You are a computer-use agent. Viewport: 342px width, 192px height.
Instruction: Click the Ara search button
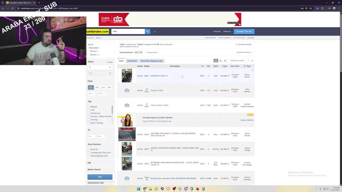[100, 177]
